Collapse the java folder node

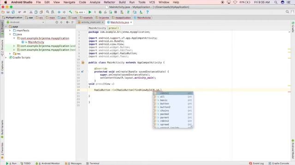[10, 34]
